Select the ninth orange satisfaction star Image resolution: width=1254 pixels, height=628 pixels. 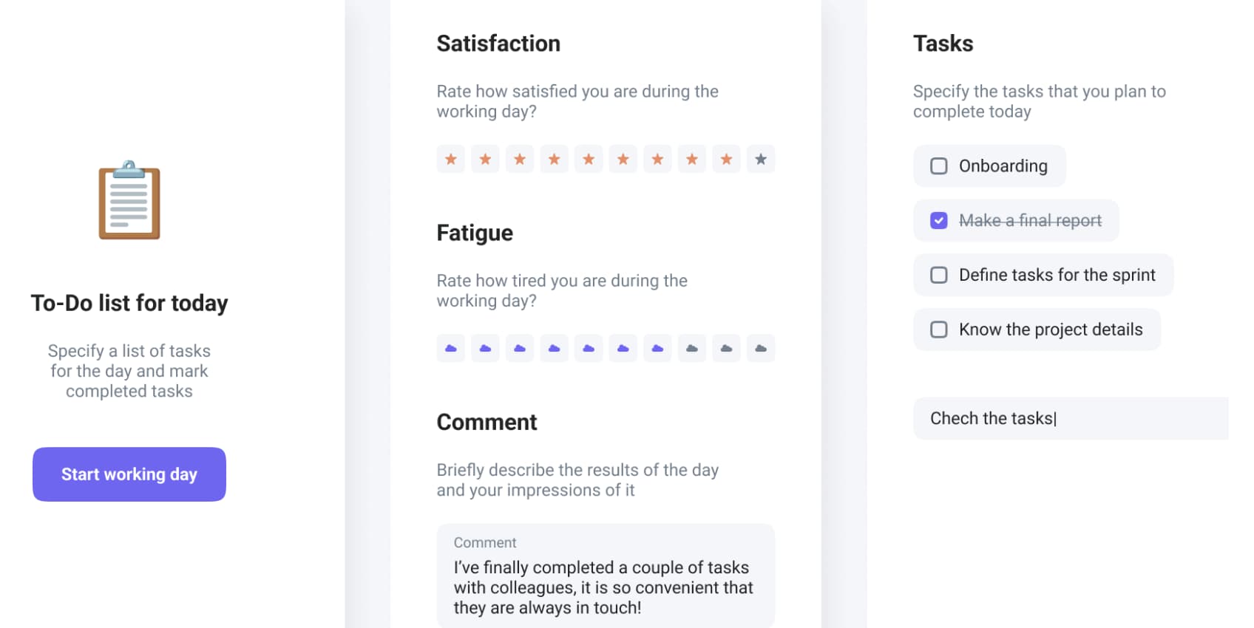point(726,159)
